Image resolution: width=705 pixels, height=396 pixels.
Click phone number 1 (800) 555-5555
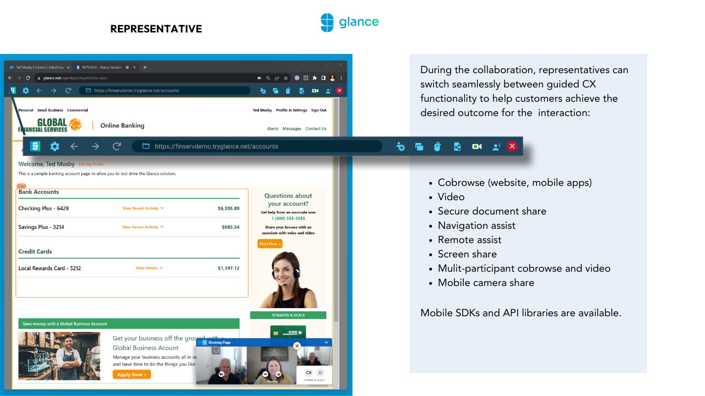tap(288, 218)
